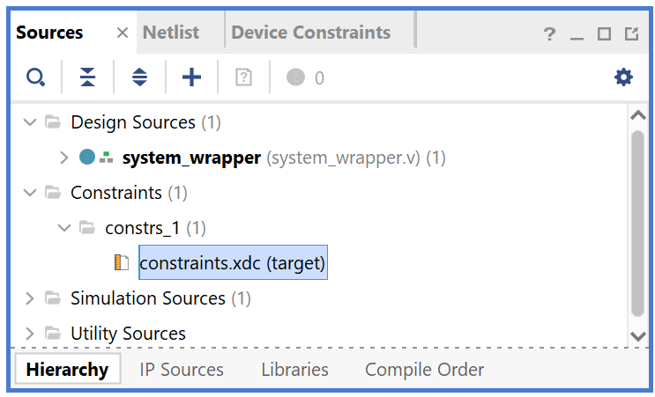This screenshot has height=397, width=655.
Task: Open help with the question mark icon
Action: [x=549, y=33]
